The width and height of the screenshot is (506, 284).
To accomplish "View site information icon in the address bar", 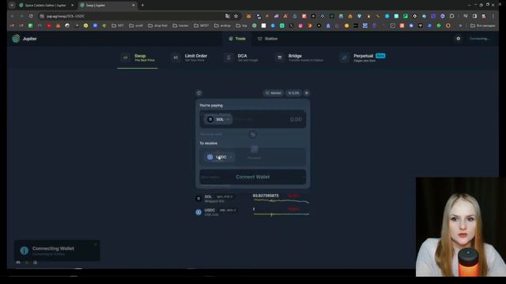I will click(x=42, y=16).
